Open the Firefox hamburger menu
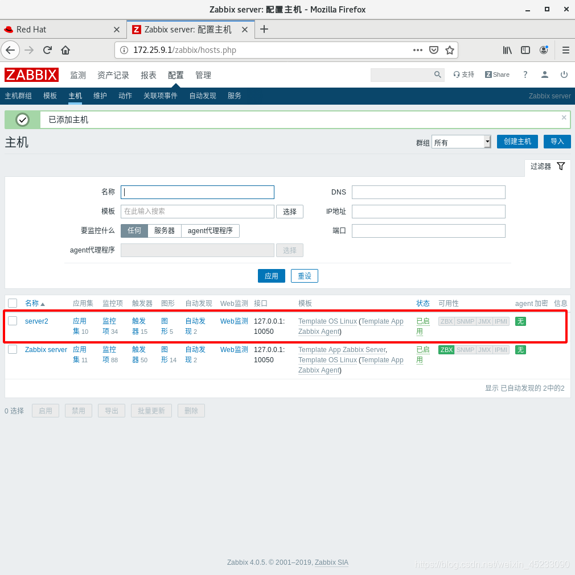This screenshot has width=575, height=575. pos(566,50)
